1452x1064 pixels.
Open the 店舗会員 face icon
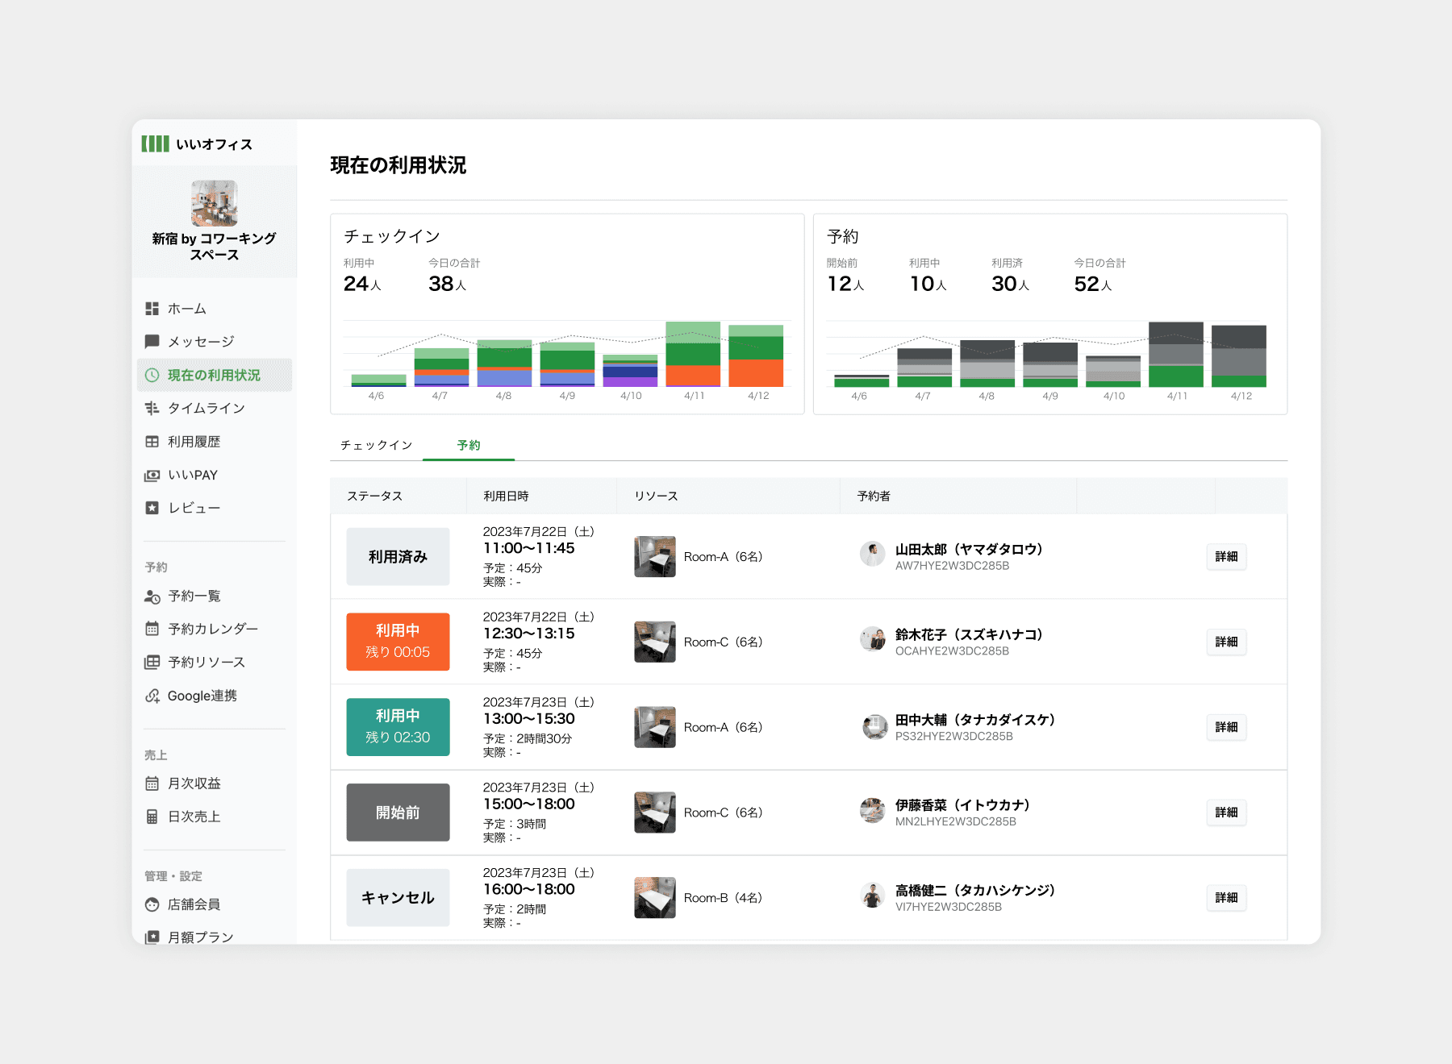[152, 904]
